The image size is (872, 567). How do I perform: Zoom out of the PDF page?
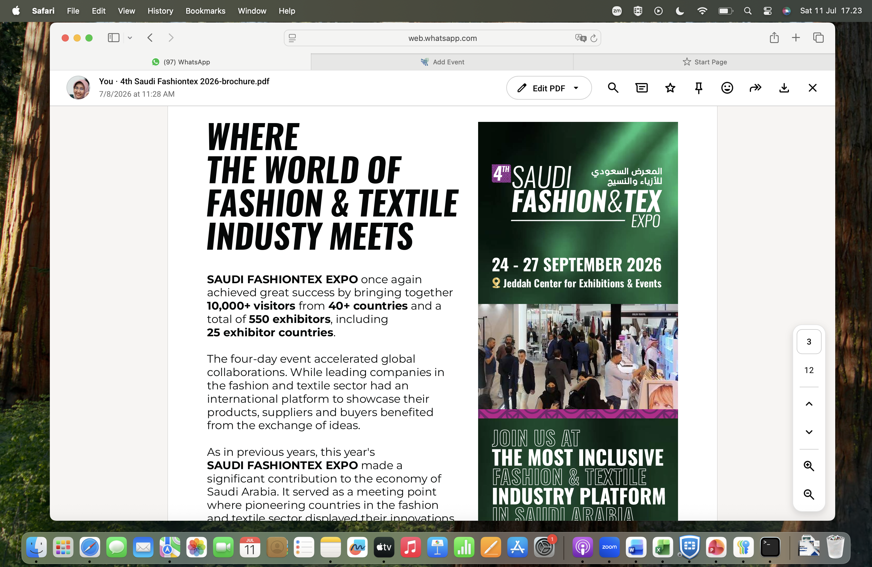(x=809, y=494)
